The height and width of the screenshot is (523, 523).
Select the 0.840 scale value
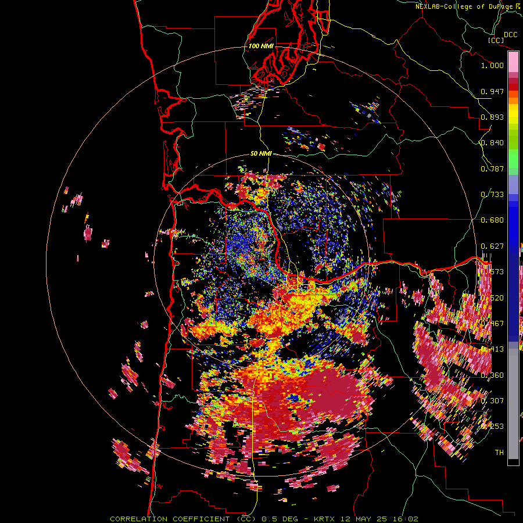coord(492,143)
